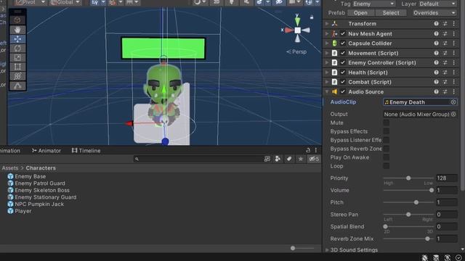Open Audio Source help icon
Screen dimensions: 465x261
(436, 92)
